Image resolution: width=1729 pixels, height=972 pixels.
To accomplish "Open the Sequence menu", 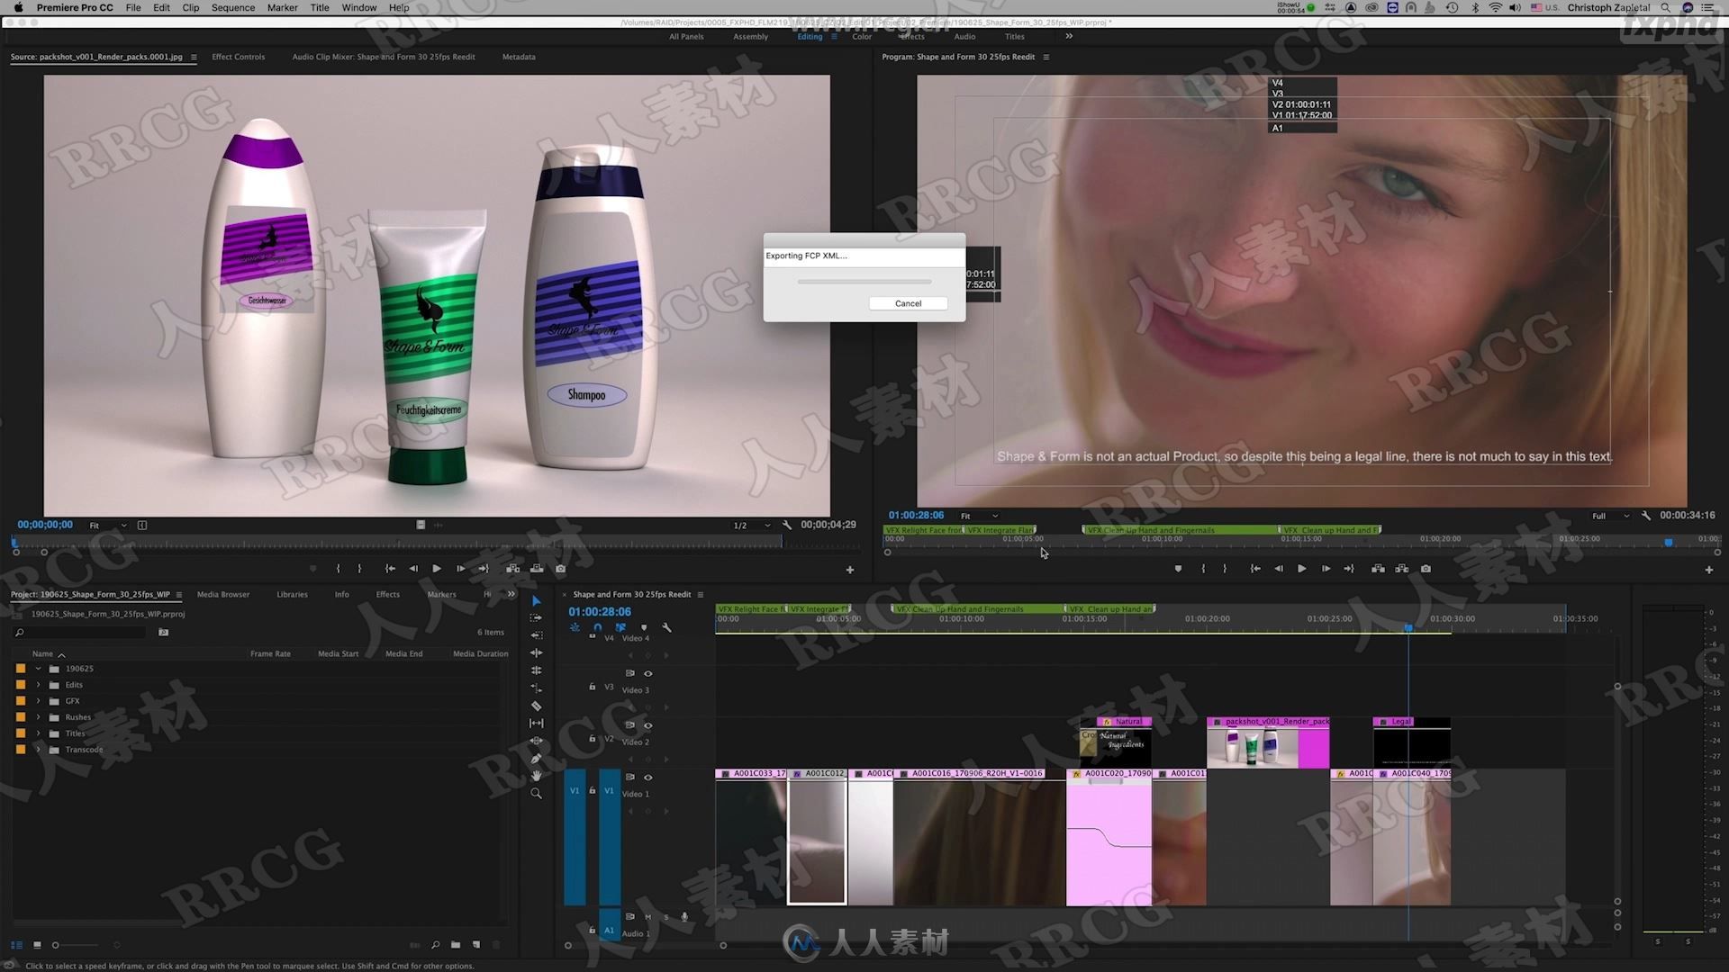I will 233,7.
